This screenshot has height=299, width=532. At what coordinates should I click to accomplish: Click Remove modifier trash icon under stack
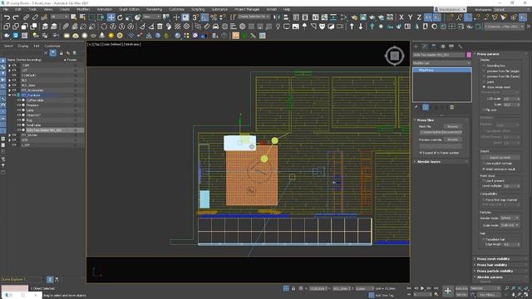coord(452,107)
